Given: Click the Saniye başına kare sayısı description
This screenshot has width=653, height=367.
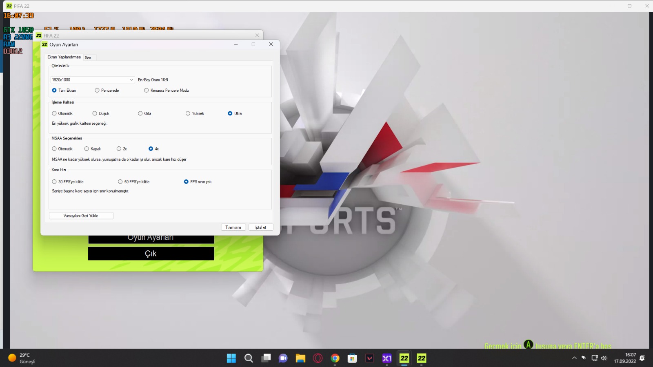Looking at the screenshot, I should point(91,191).
